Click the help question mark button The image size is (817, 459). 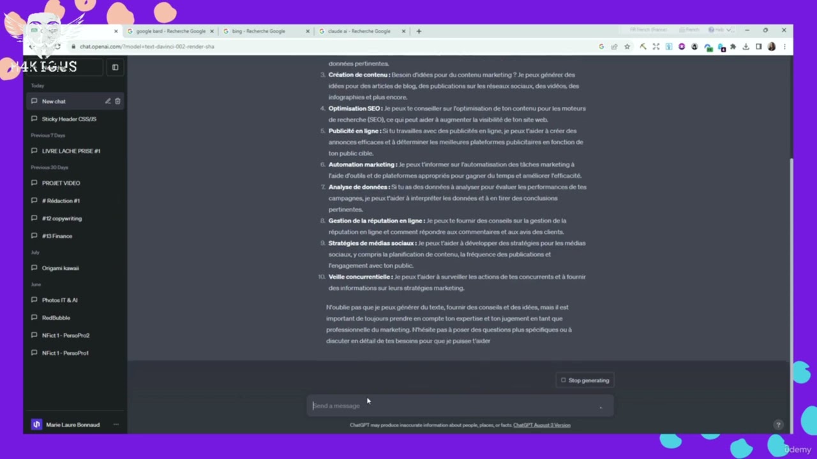[x=778, y=425]
